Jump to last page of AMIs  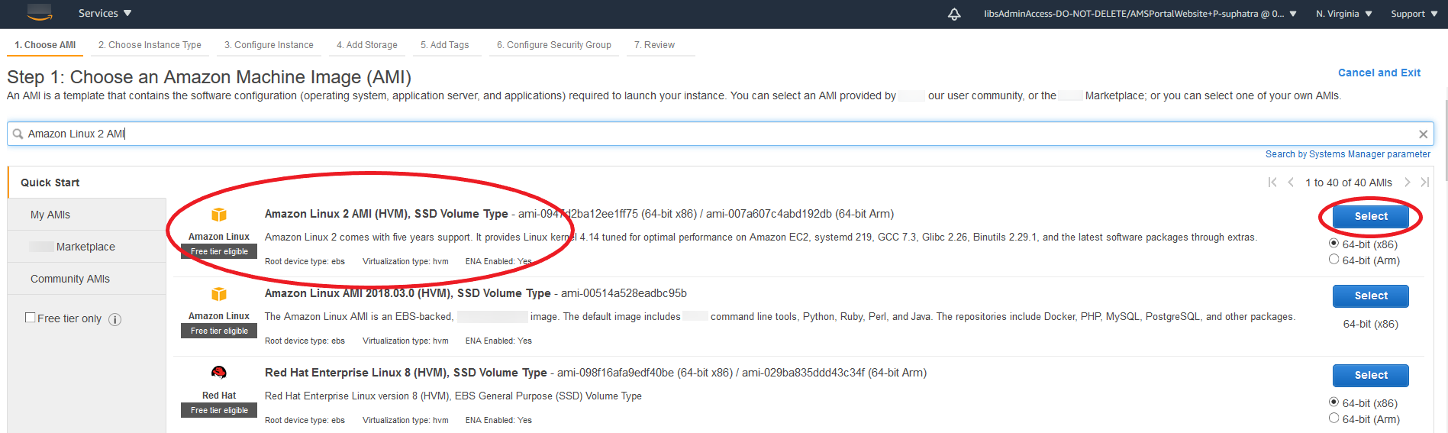(x=1424, y=183)
